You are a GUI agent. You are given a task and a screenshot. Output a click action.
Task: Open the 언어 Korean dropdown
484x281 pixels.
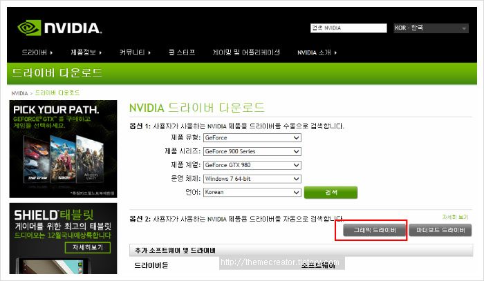pyautogui.click(x=252, y=192)
